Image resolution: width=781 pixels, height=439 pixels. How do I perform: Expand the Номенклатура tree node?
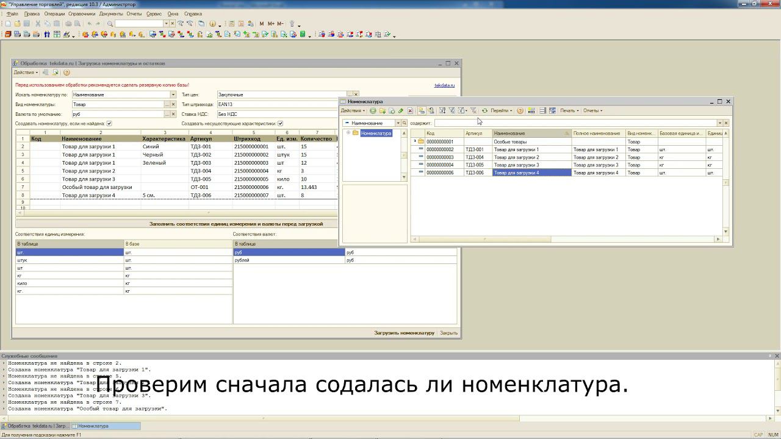pos(348,133)
